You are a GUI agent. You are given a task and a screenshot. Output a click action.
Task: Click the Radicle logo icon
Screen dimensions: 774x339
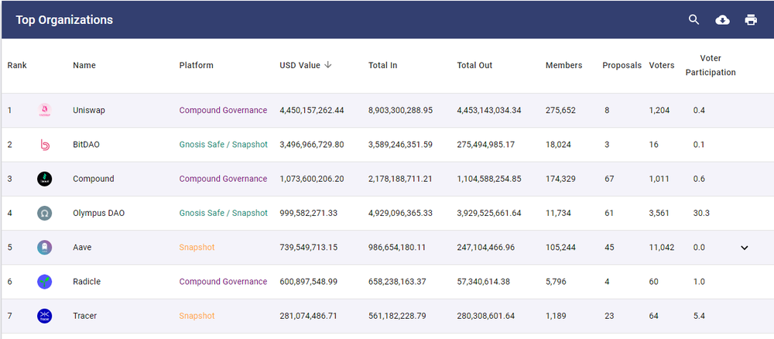(44, 282)
